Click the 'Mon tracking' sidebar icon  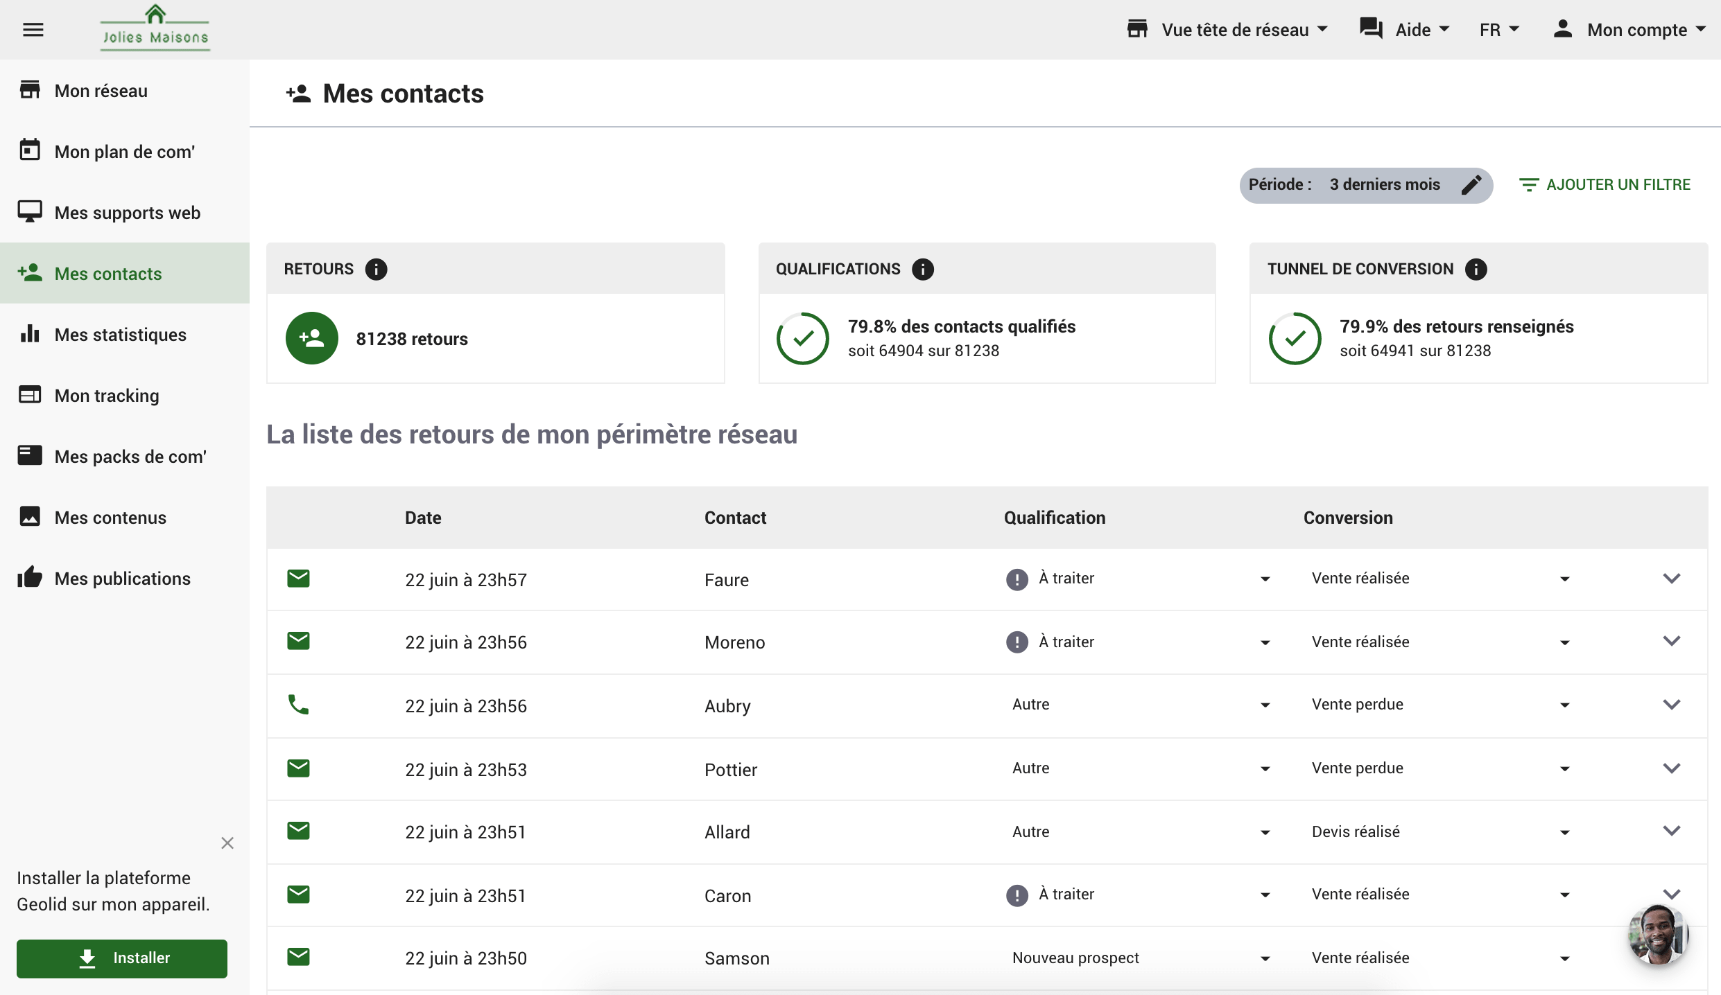(x=31, y=394)
